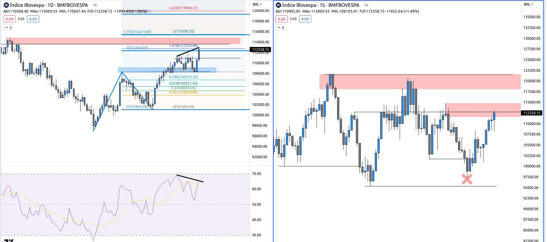The width and height of the screenshot is (547, 242).
Task: Click the grey market status indicator on the 1S chart
Action: [x=366, y=5]
